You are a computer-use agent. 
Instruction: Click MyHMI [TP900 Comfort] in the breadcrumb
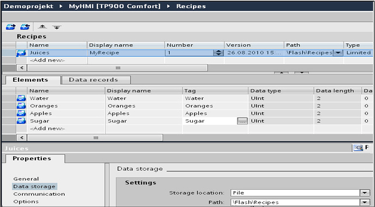(x=115, y=6)
